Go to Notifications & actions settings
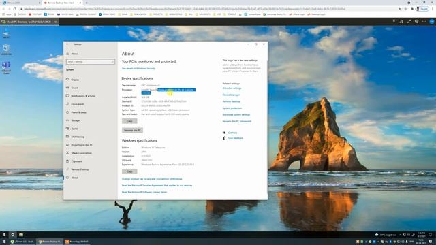This screenshot has height=245, width=436. [x=83, y=96]
